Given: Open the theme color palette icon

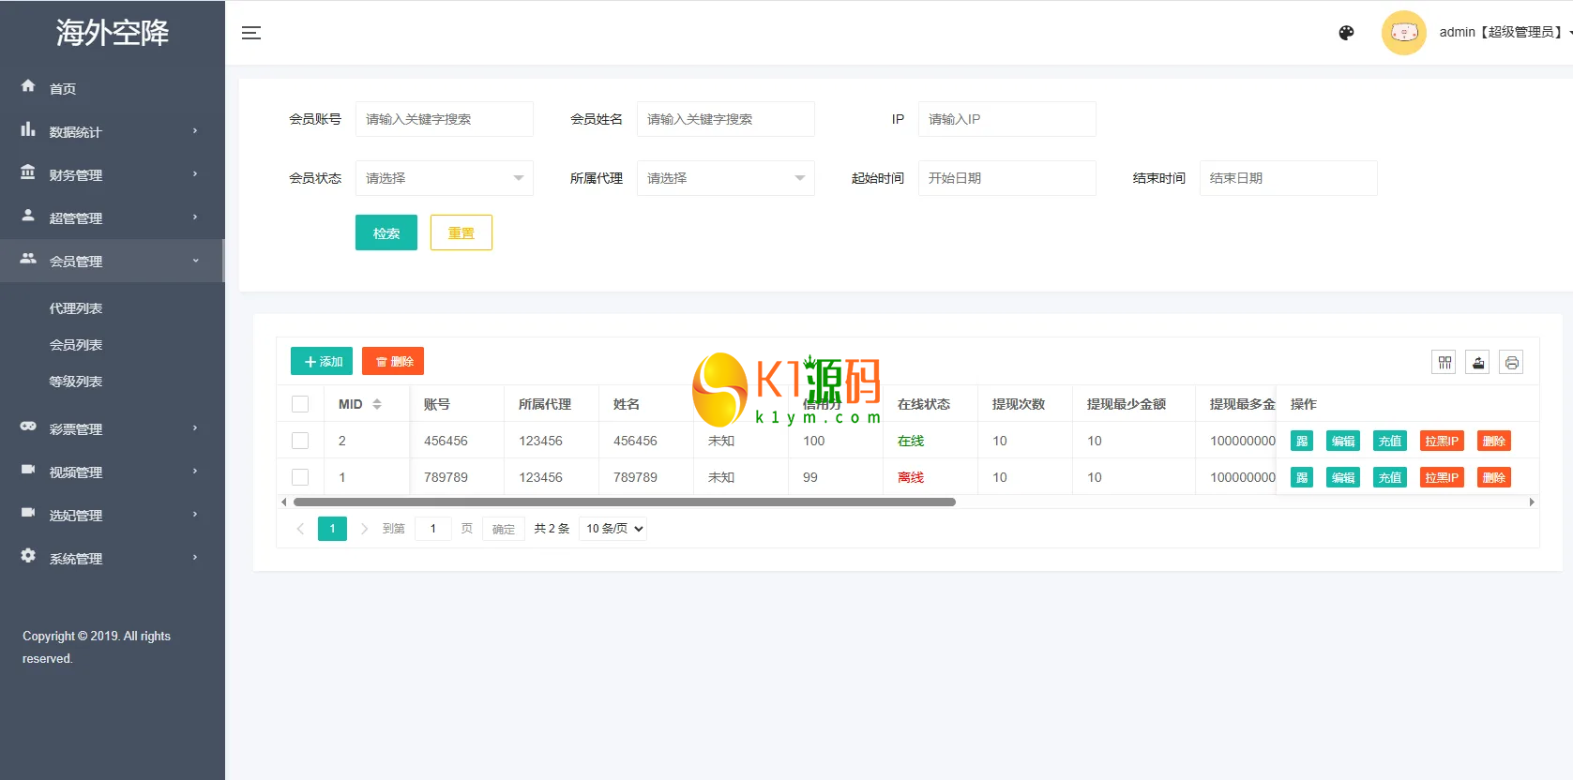Looking at the screenshot, I should coord(1346,33).
